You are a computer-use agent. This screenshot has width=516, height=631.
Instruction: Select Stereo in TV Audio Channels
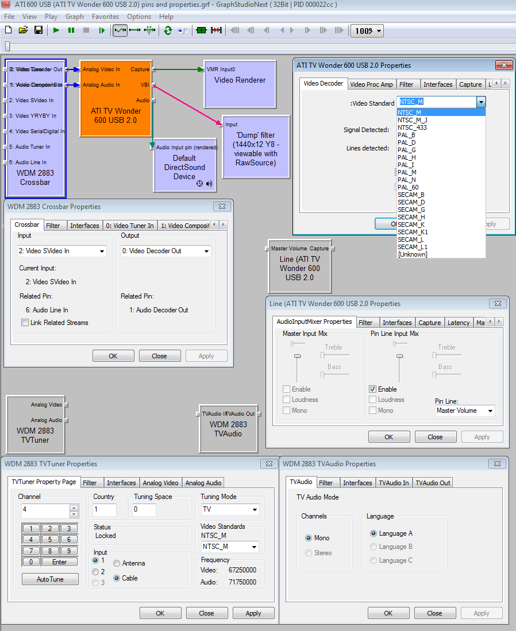pyautogui.click(x=309, y=553)
